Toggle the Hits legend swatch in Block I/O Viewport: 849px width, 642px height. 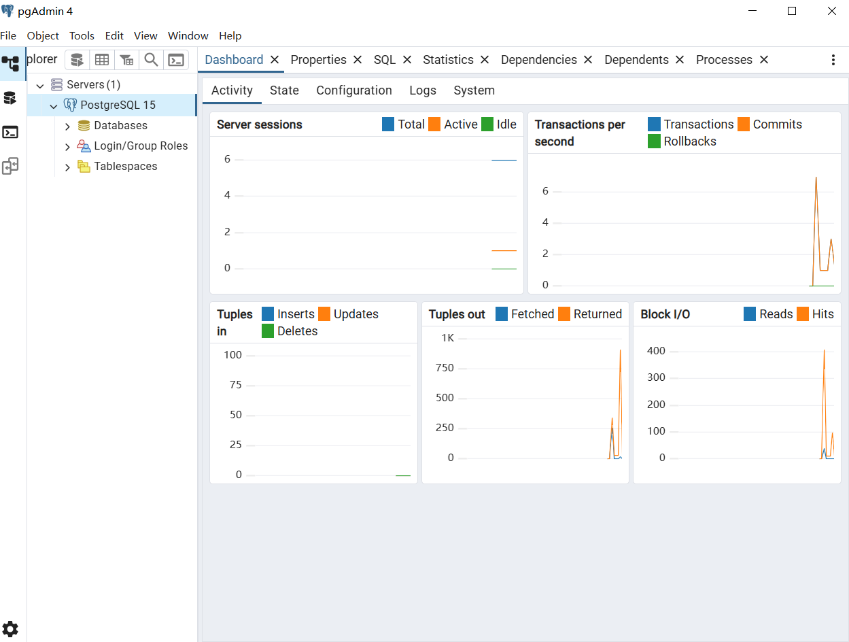[803, 314]
